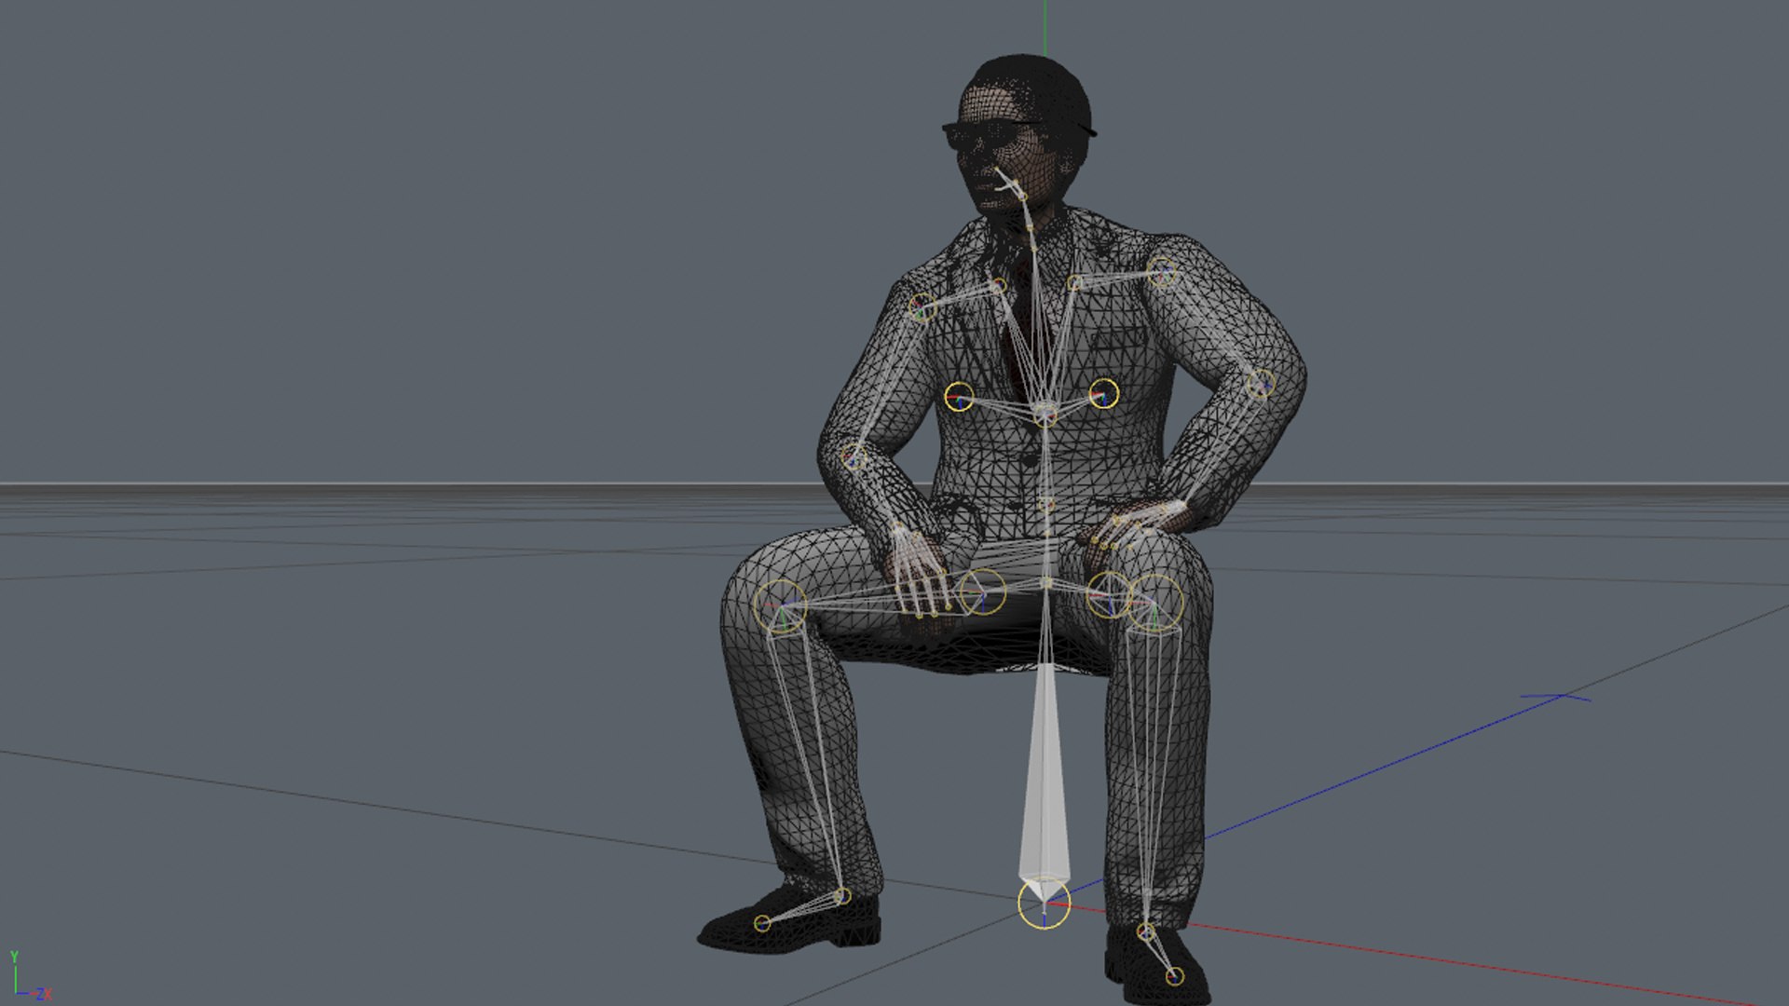Select the elbow joint on the screen-right arm
The image size is (1789, 1006).
pos(1260,382)
